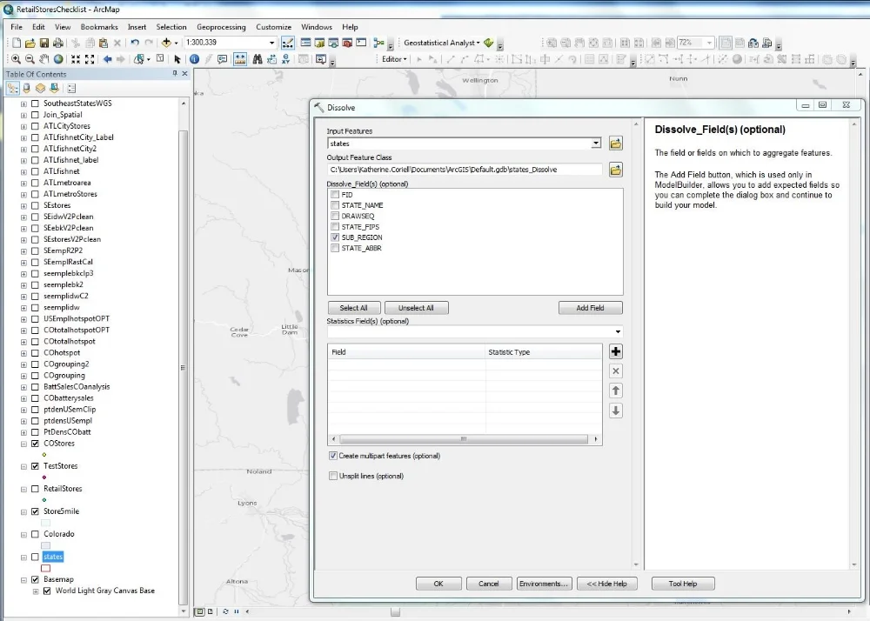Viewport: 870px width, 621px height.
Task: Open the Catalog window icon
Action: (x=319, y=43)
